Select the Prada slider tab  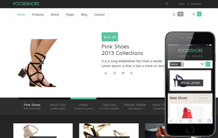click(x=83, y=106)
